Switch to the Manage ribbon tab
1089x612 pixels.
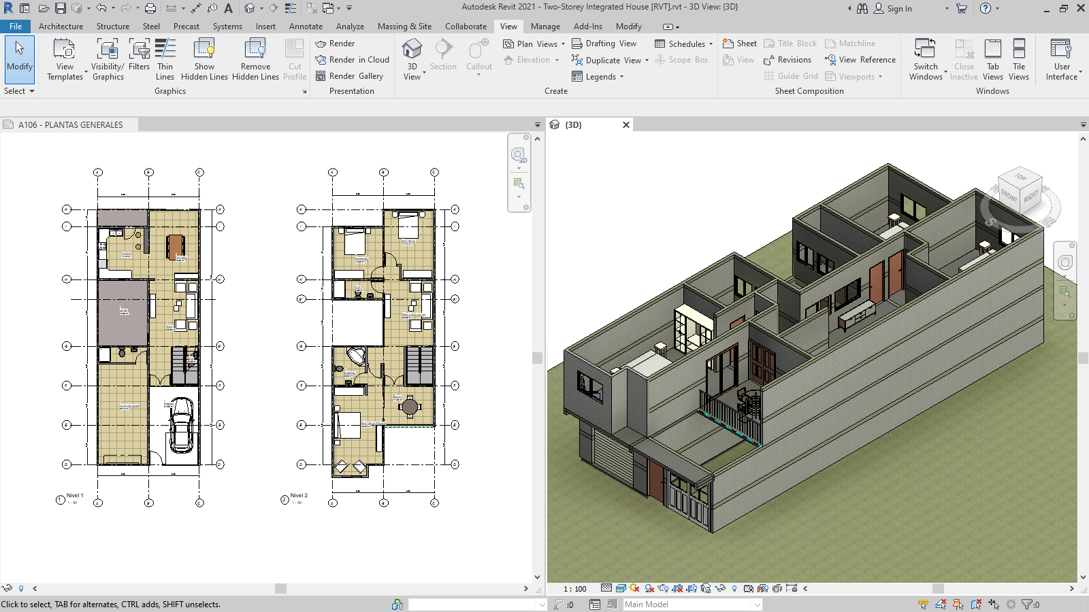(x=545, y=26)
